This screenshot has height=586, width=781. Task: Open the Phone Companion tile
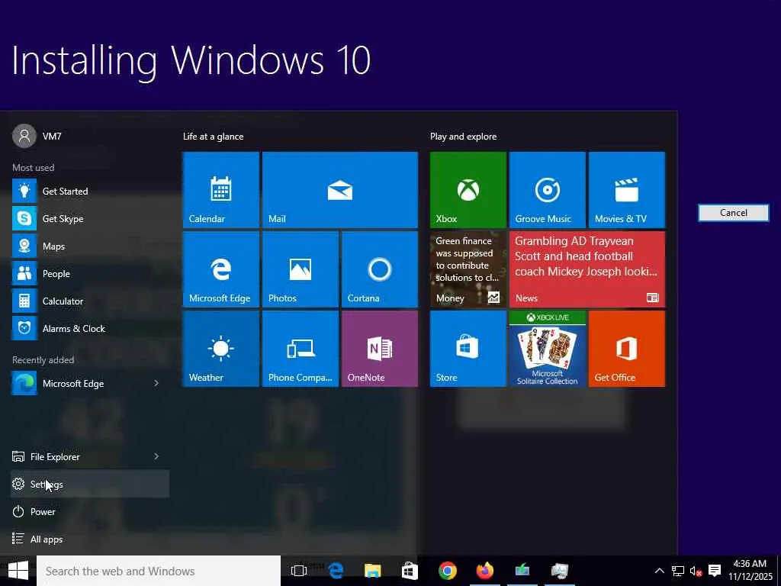[x=301, y=348]
